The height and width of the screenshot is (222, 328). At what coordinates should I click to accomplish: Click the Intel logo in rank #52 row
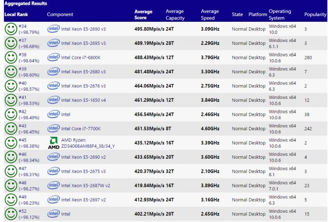(x=54, y=214)
